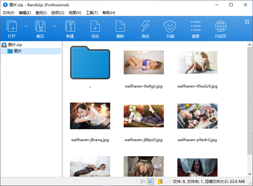The image size is (253, 186).
Task: Open the Code page (代码页) globe icon
Action: 221,27
